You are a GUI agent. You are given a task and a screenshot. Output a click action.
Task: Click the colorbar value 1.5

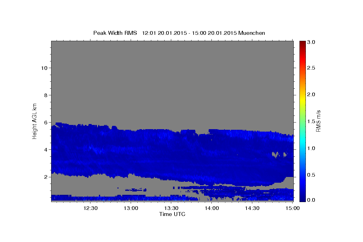click(x=311, y=121)
